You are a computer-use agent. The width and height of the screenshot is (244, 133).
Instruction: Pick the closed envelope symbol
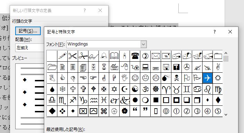(156, 56)
